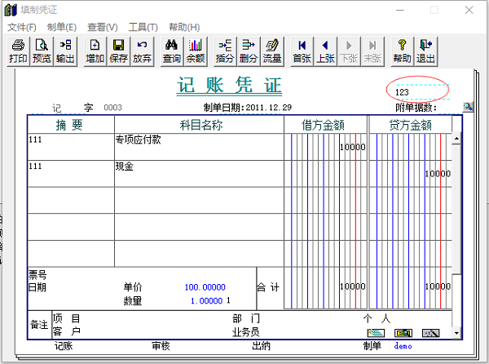
Task: Insert an entry line with 插分
Action: 225,51
